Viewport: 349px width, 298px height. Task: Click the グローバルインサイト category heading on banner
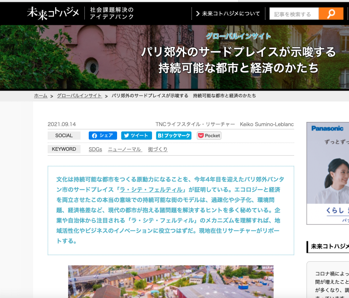pyautogui.click(x=239, y=36)
